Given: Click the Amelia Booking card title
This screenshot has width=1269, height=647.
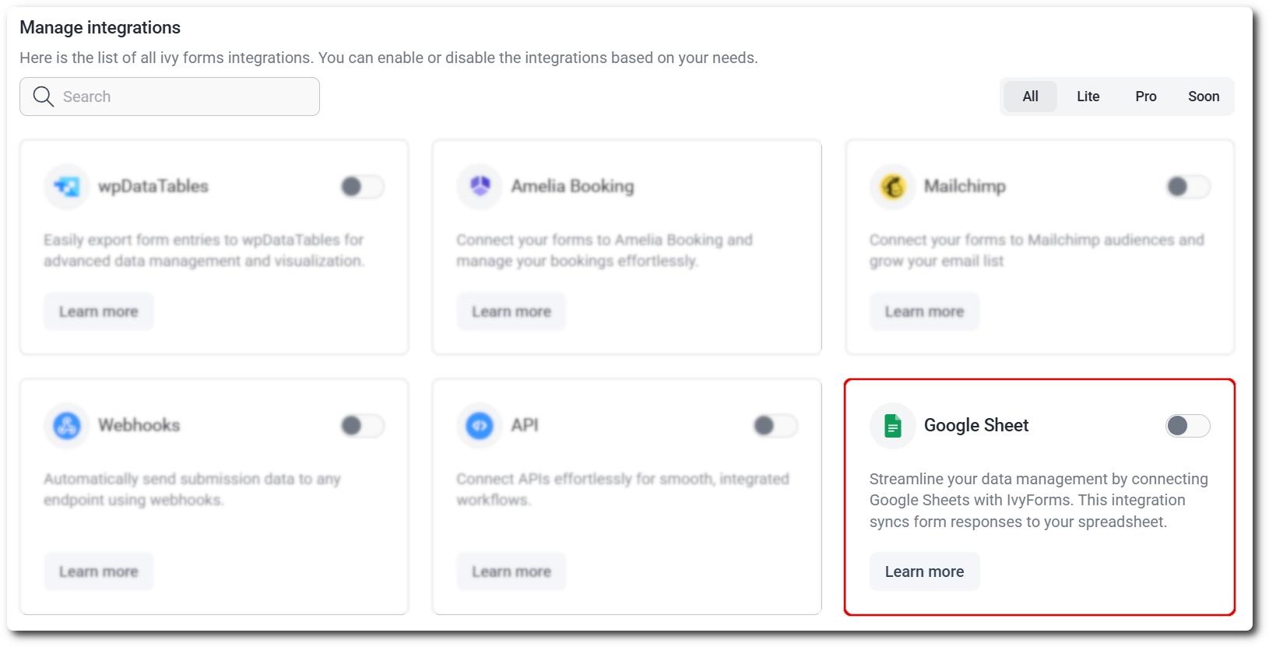Looking at the screenshot, I should pos(572,187).
